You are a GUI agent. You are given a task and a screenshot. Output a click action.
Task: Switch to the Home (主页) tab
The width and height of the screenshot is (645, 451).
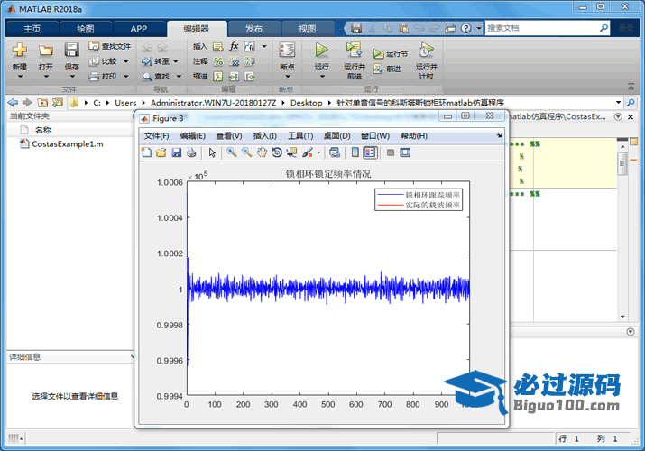pos(32,29)
